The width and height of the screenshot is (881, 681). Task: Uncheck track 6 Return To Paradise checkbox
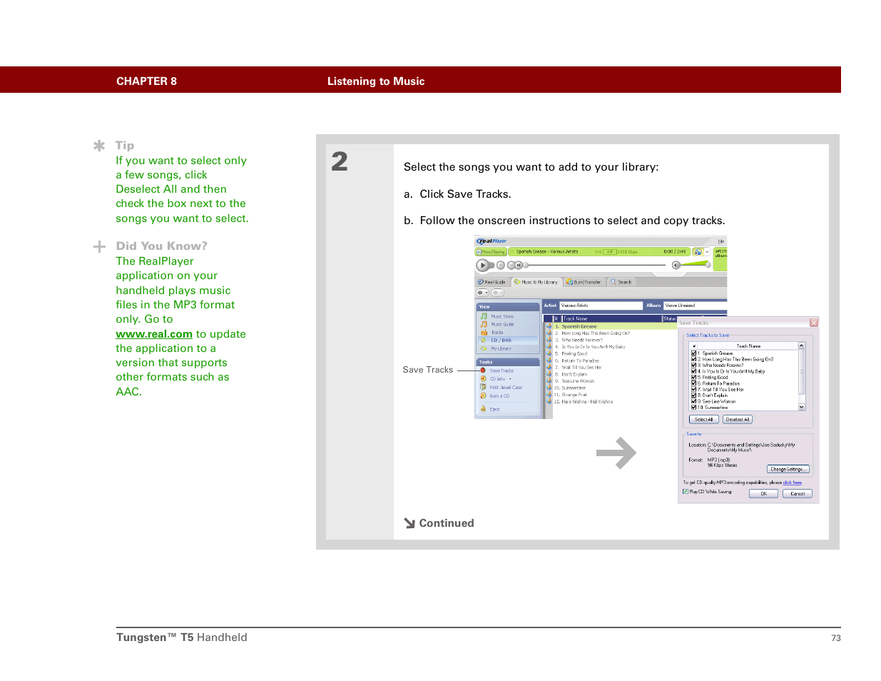coord(693,383)
